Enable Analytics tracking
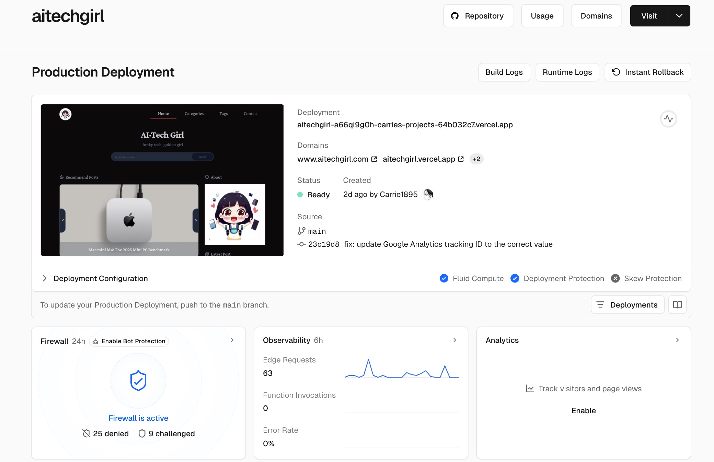This screenshot has height=462, width=714. [584, 411]
